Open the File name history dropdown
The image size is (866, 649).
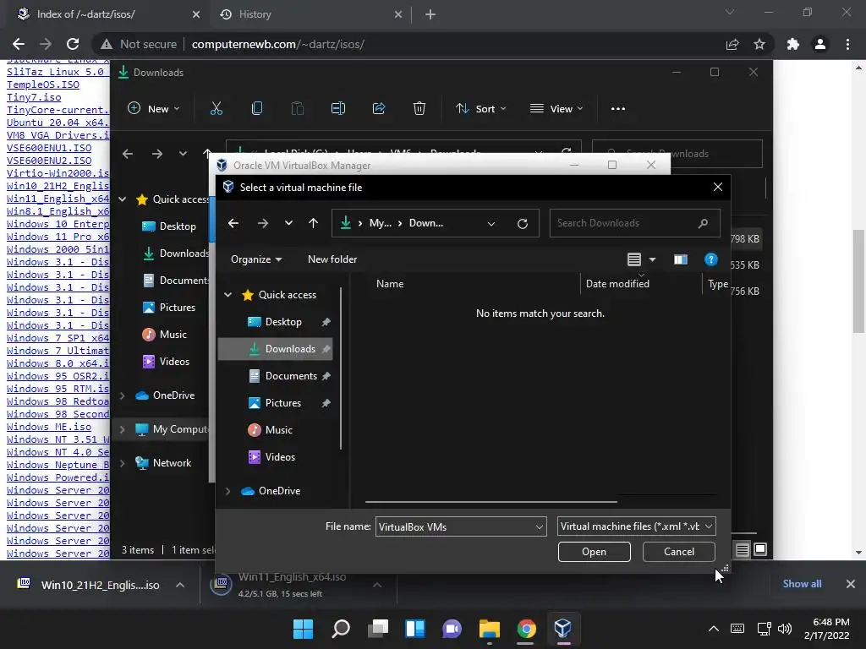tap(540, 527)
